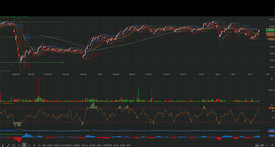The height and width of the screenshot is (147, 275).
Task: Open the indicators bar chart icon
Action: point(262,145)
